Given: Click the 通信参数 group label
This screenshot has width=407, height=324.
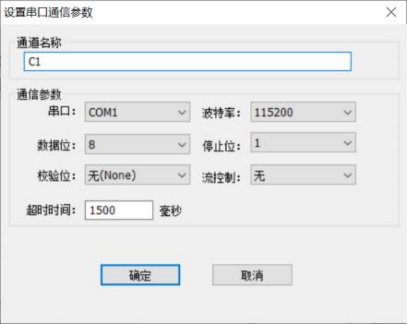Looking at the screenshot, I should click(39, 94).
